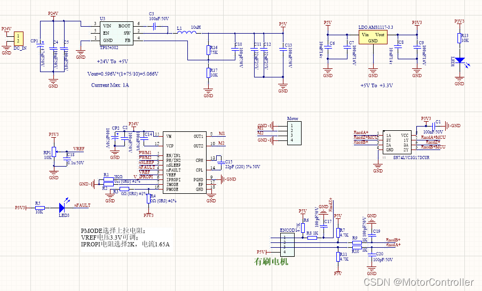
Task: Click the M1 net label at OUT1
Action: coord(222,133)
